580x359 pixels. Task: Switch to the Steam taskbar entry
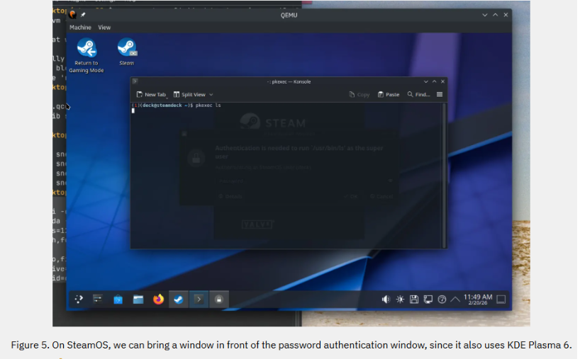179,299
